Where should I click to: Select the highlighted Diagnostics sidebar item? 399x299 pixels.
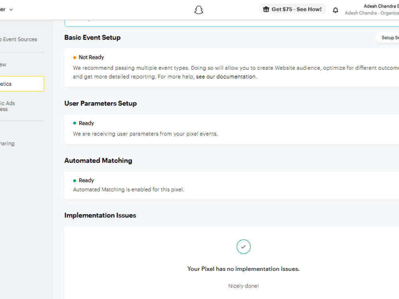(x=22, y=84)
